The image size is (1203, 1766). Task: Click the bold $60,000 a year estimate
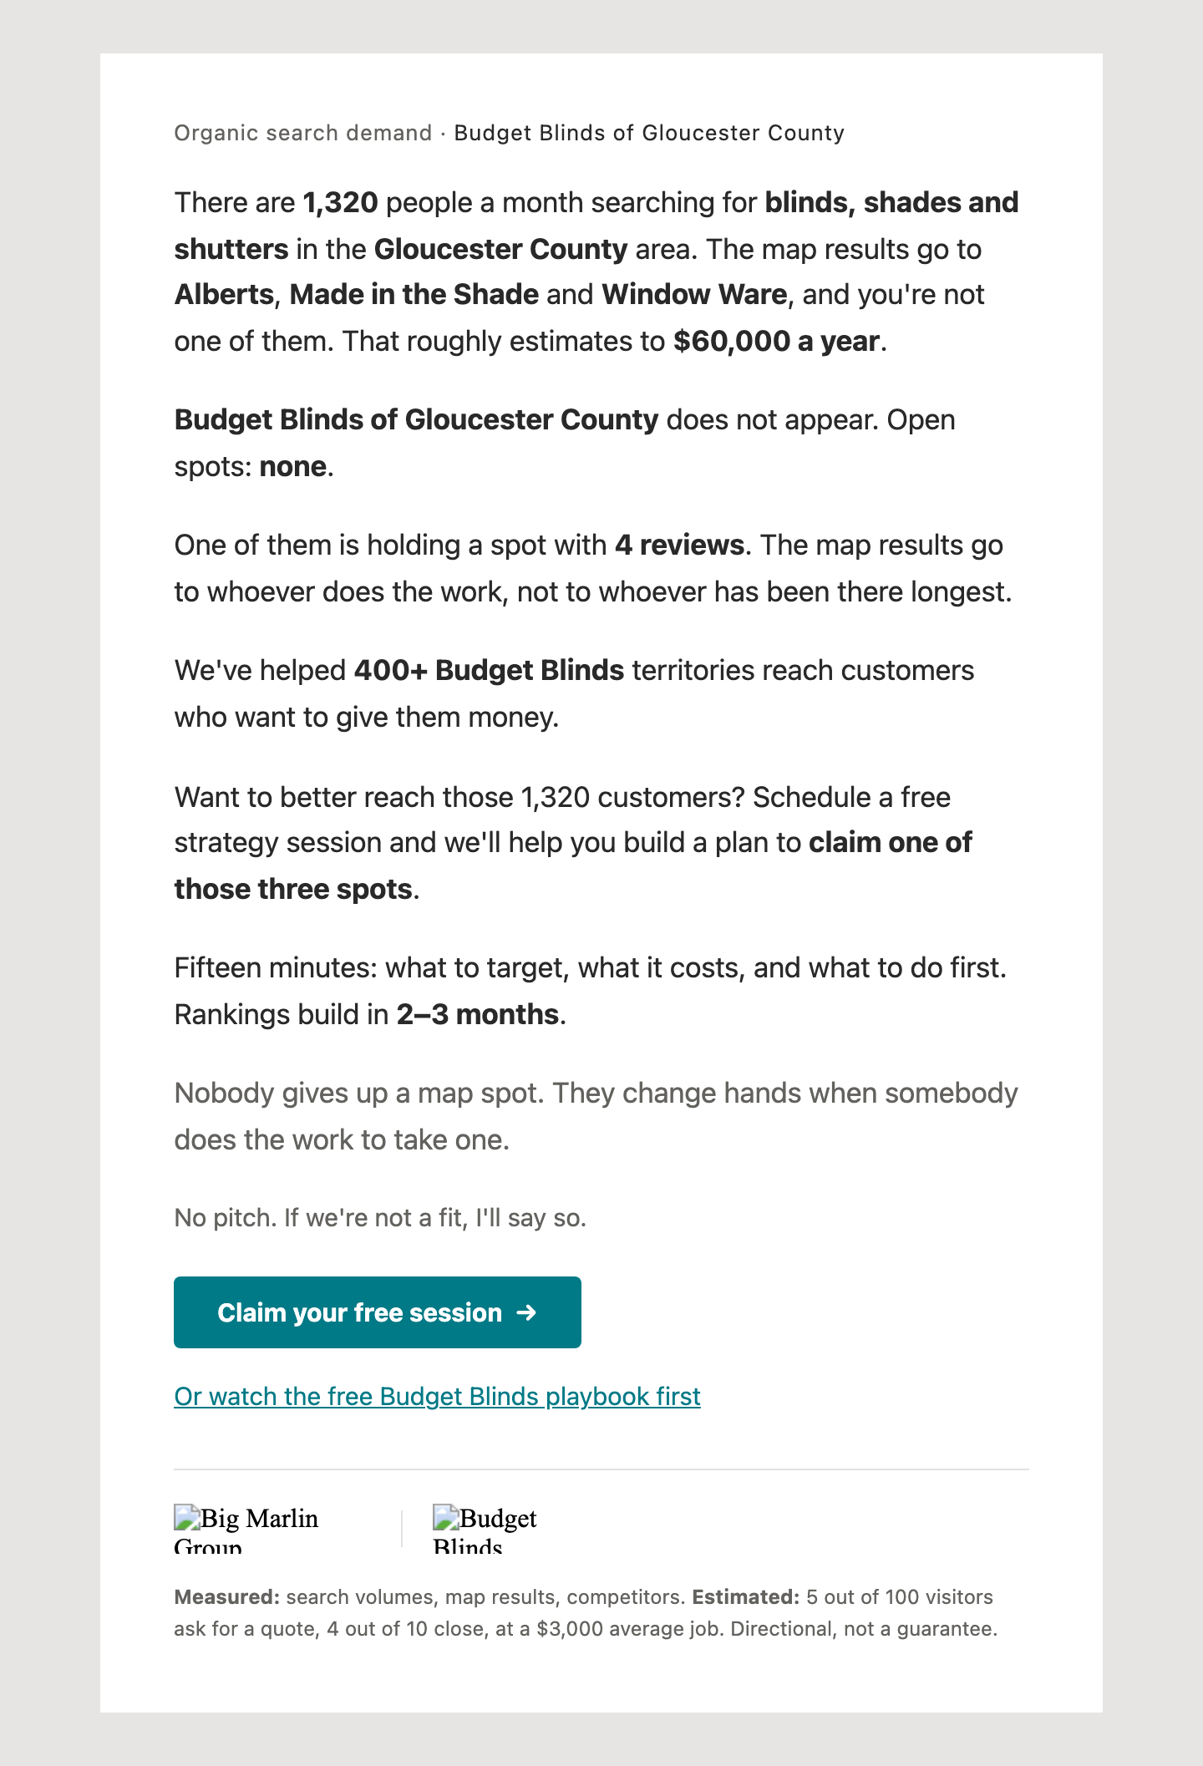(776, 341)
